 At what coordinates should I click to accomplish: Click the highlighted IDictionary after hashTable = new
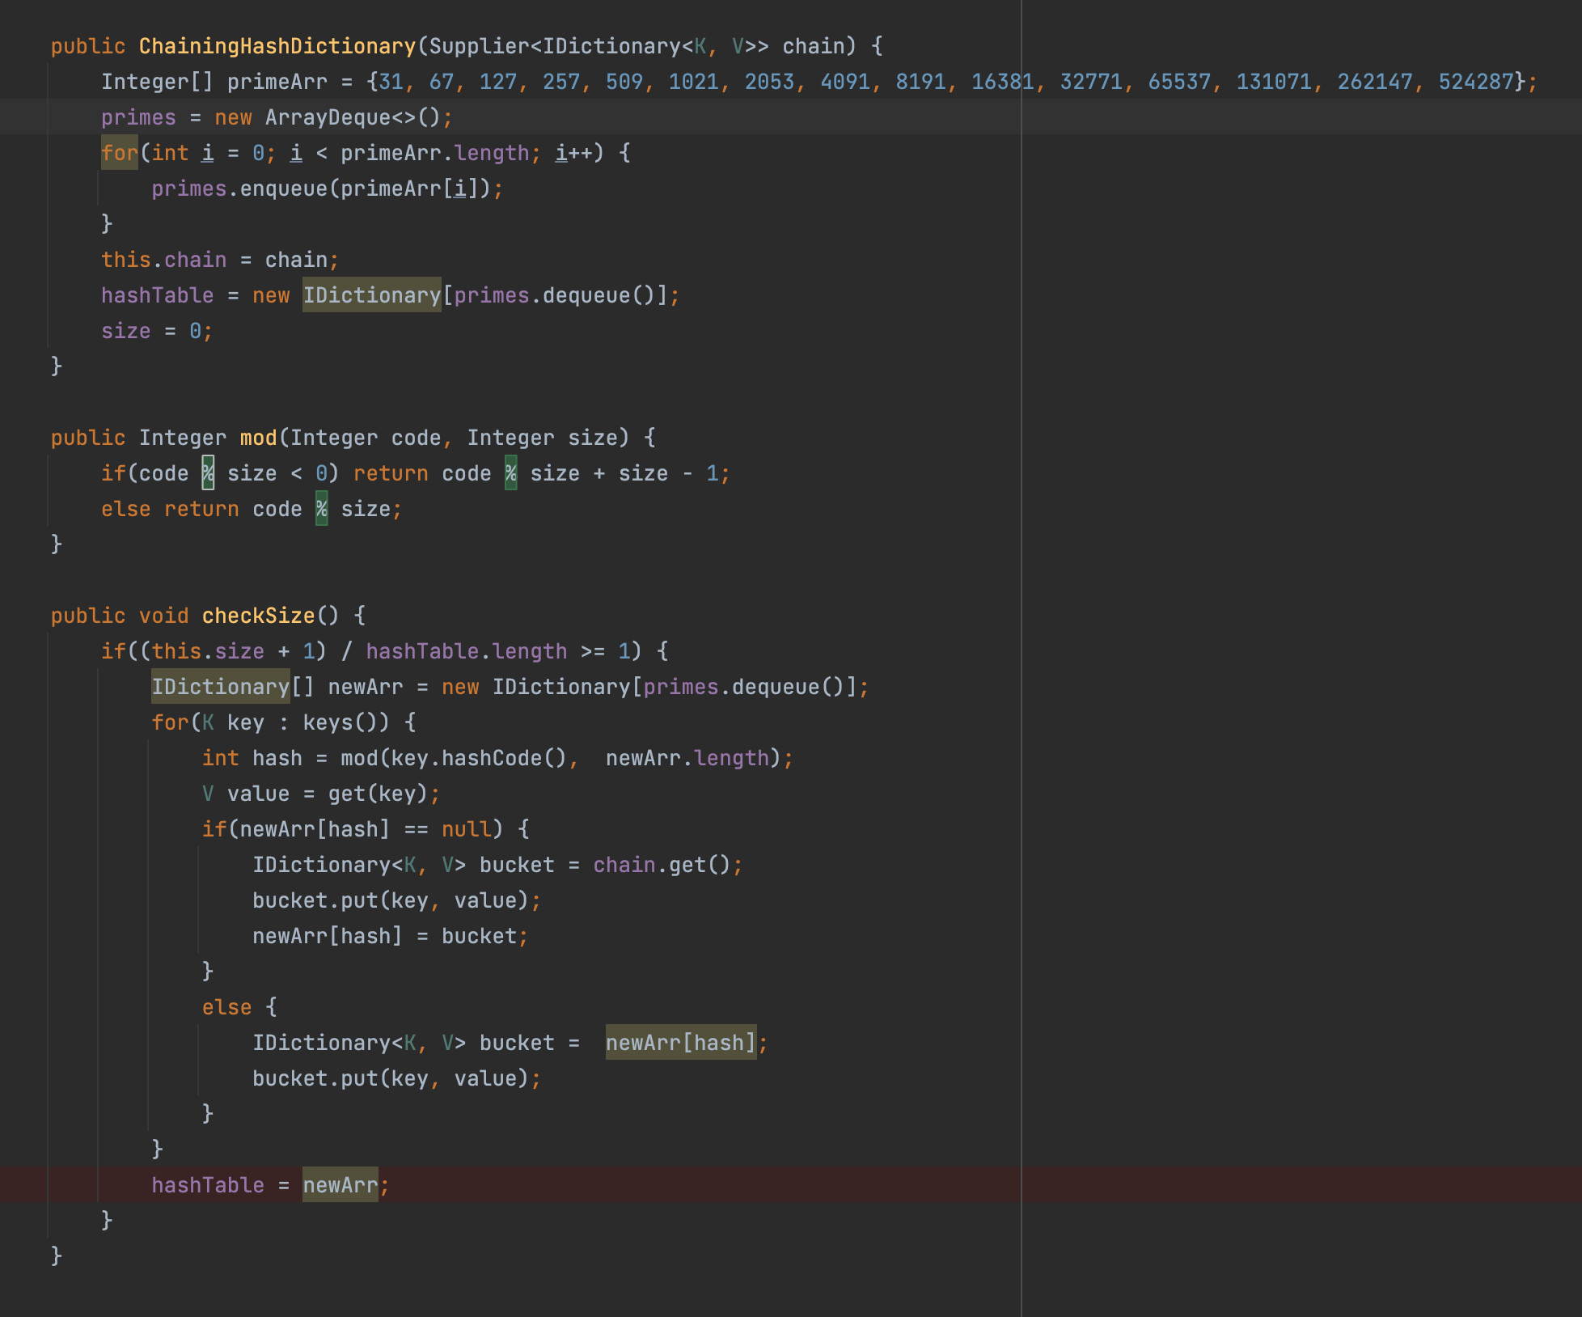[x=372, y=295]
